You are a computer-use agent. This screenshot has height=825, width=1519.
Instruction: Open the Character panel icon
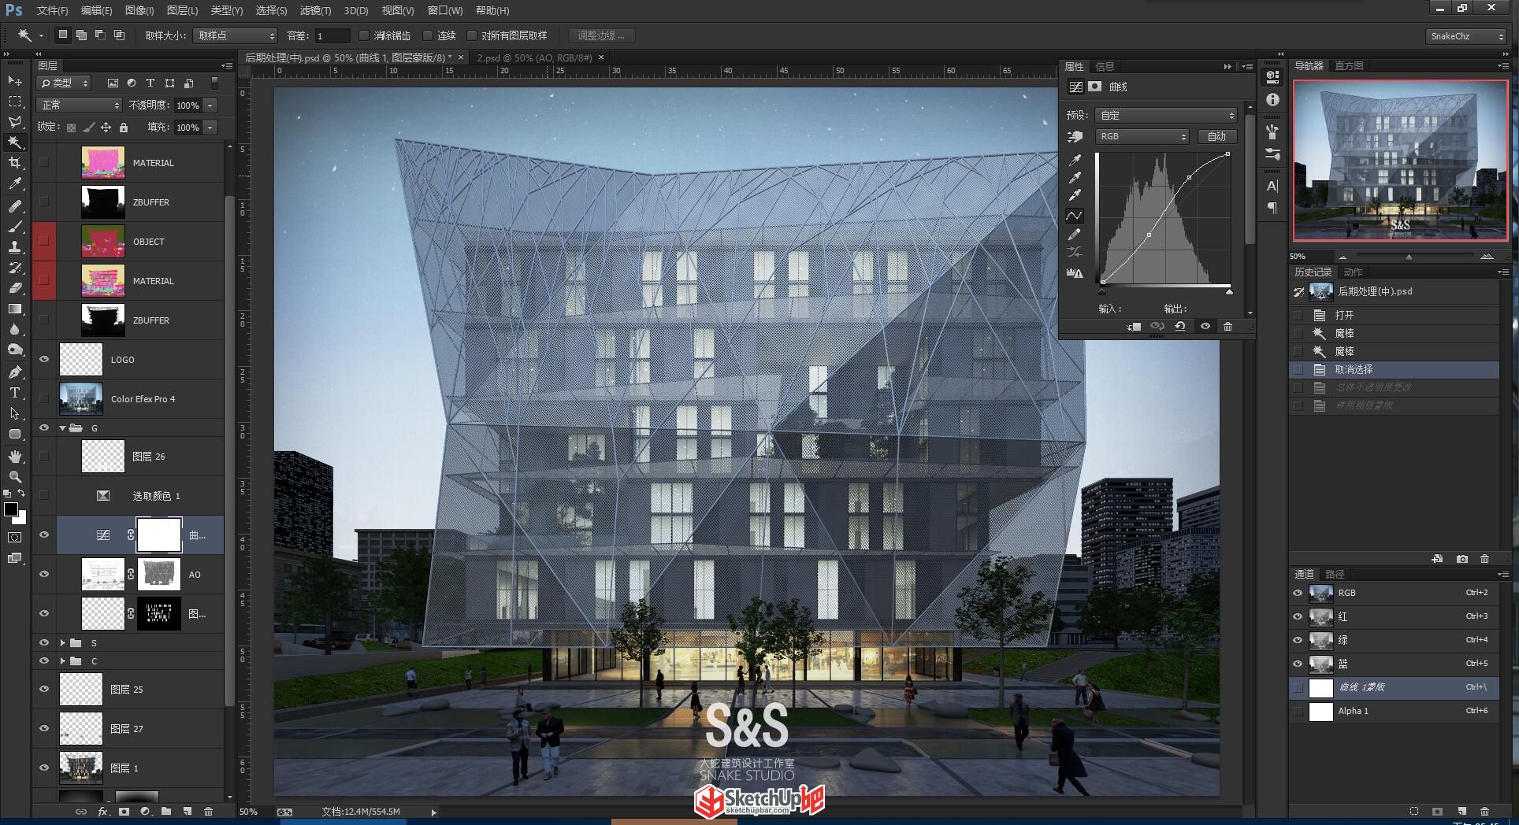1272,187
